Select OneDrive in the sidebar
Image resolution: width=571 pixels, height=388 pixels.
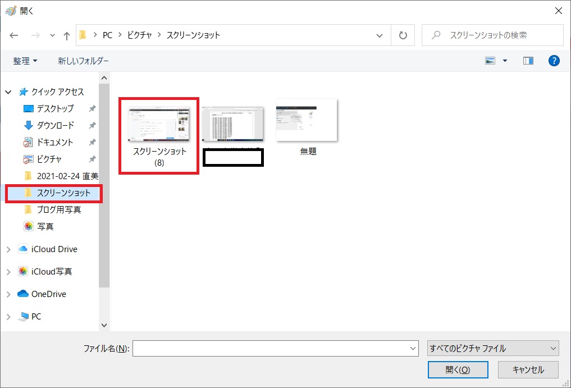point(48,294)
